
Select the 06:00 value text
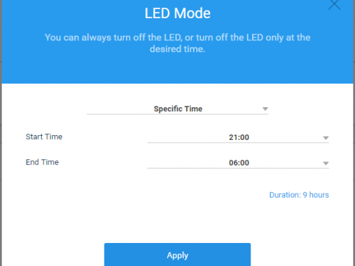[239, 163]
